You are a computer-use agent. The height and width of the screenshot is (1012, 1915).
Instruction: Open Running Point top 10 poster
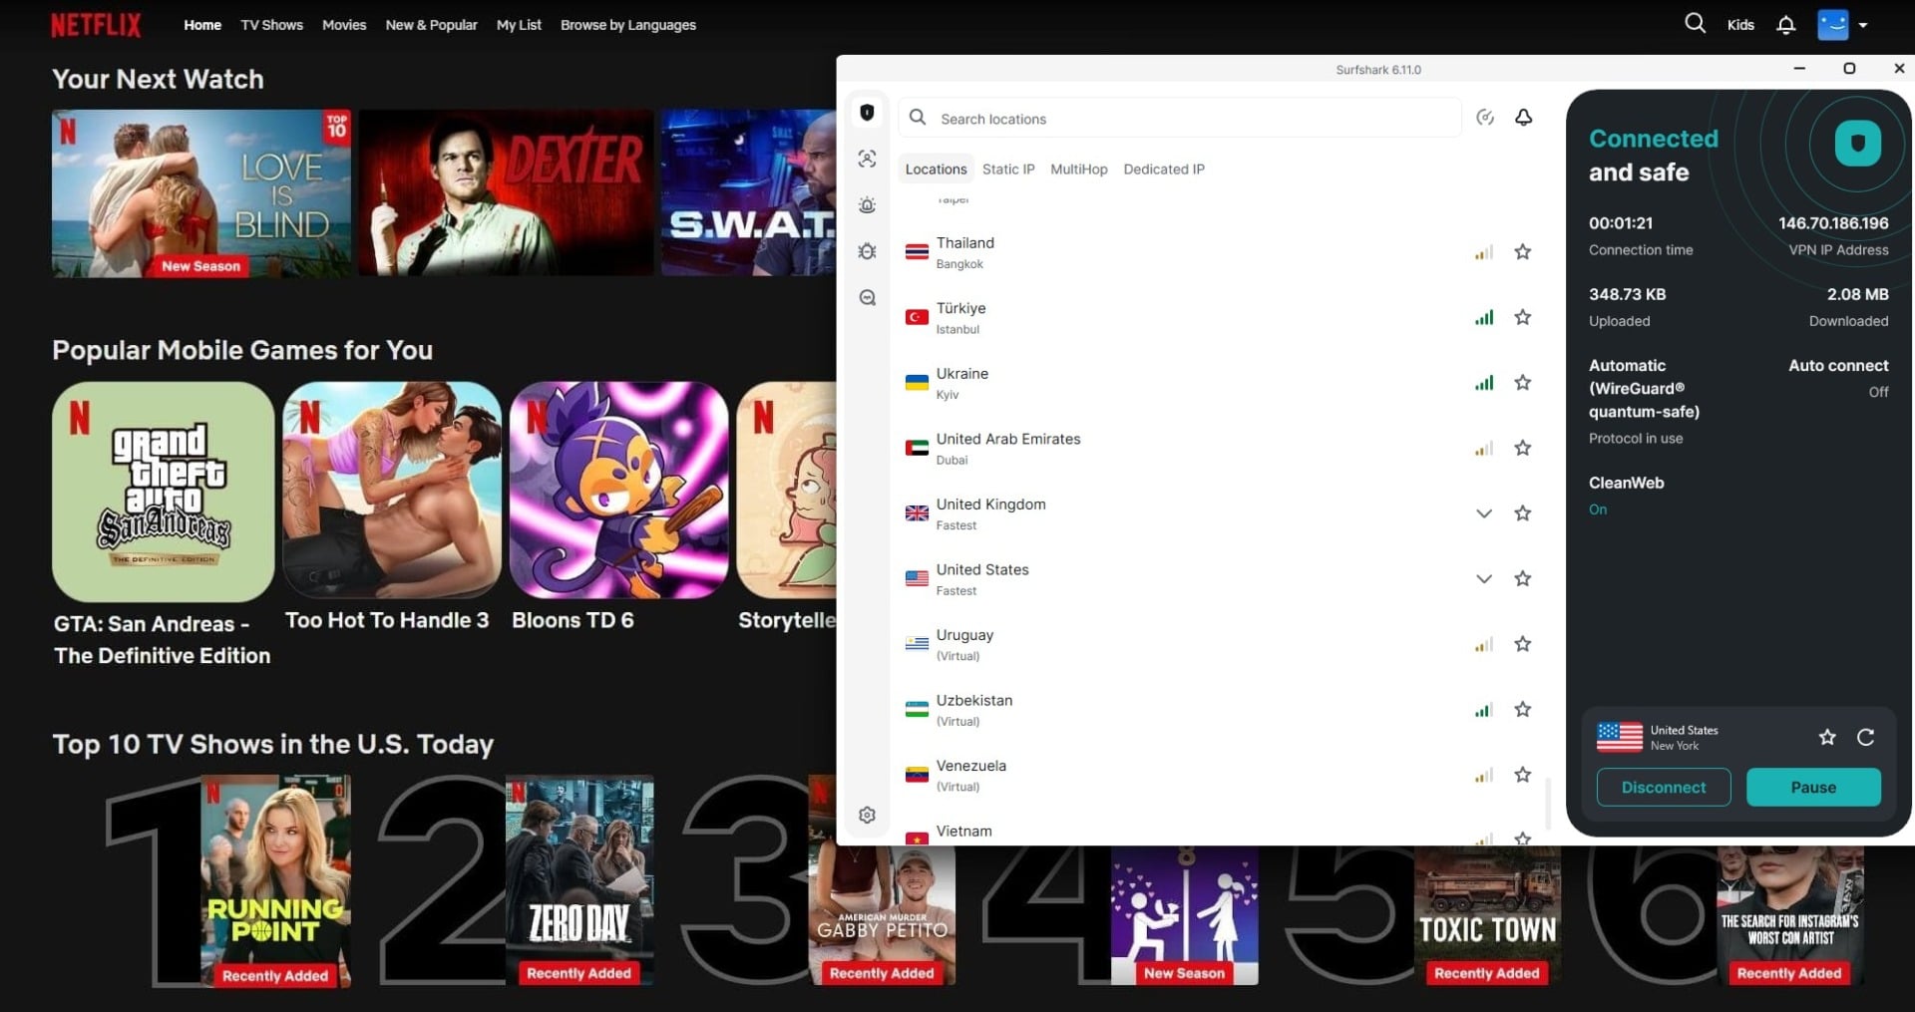[275, 881]
